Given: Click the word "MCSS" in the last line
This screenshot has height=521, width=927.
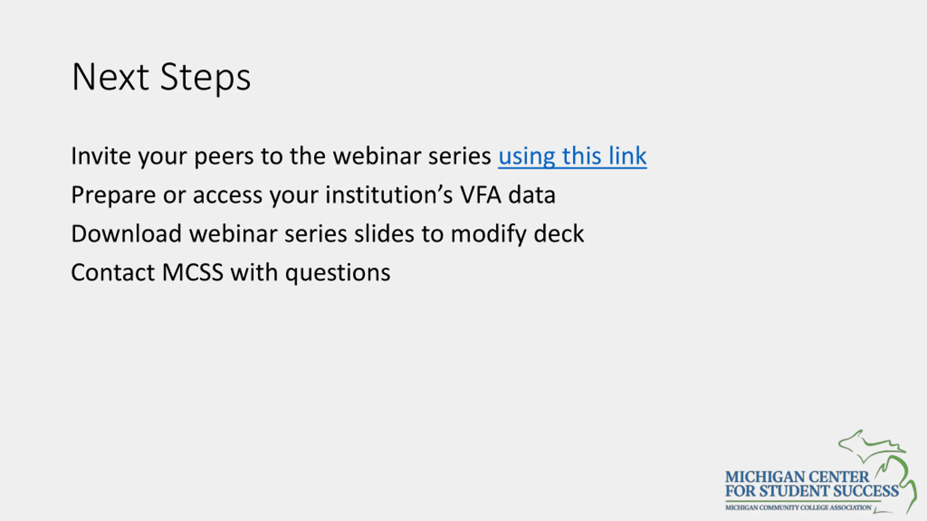Looking at the screenshot, I should (193, 272).
